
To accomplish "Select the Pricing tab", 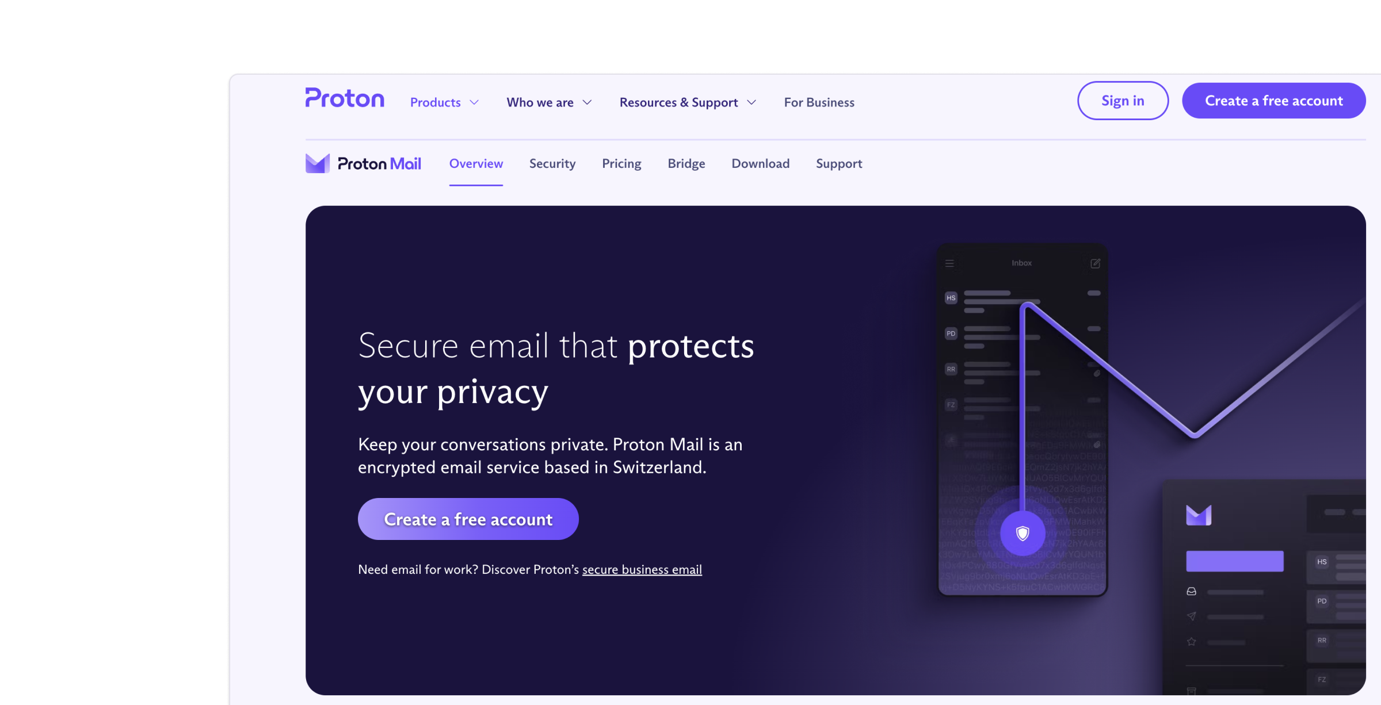I will pos(621,163).
